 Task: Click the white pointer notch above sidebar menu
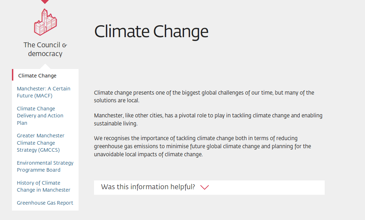(x=45, y=67)
